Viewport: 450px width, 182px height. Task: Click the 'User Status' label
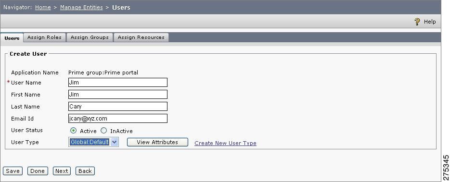click(x=26, y=130)
